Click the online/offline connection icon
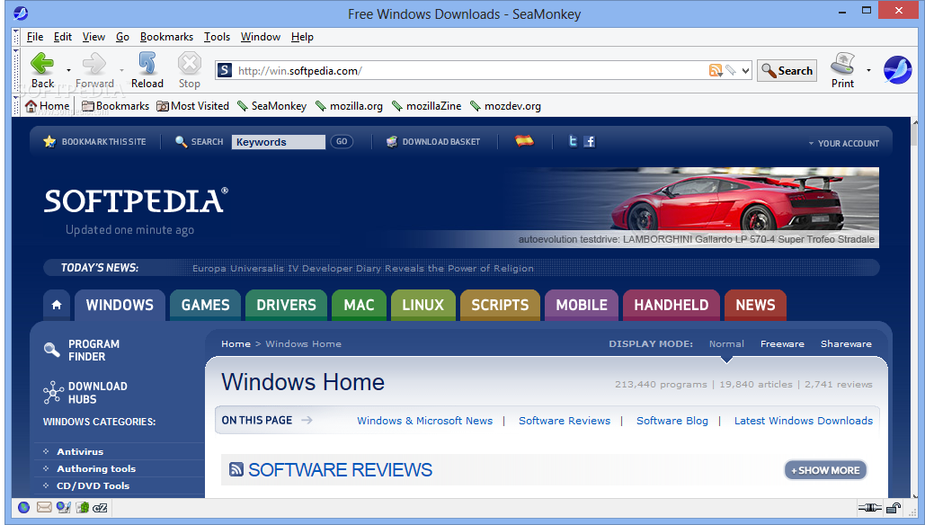 point(869,507)
